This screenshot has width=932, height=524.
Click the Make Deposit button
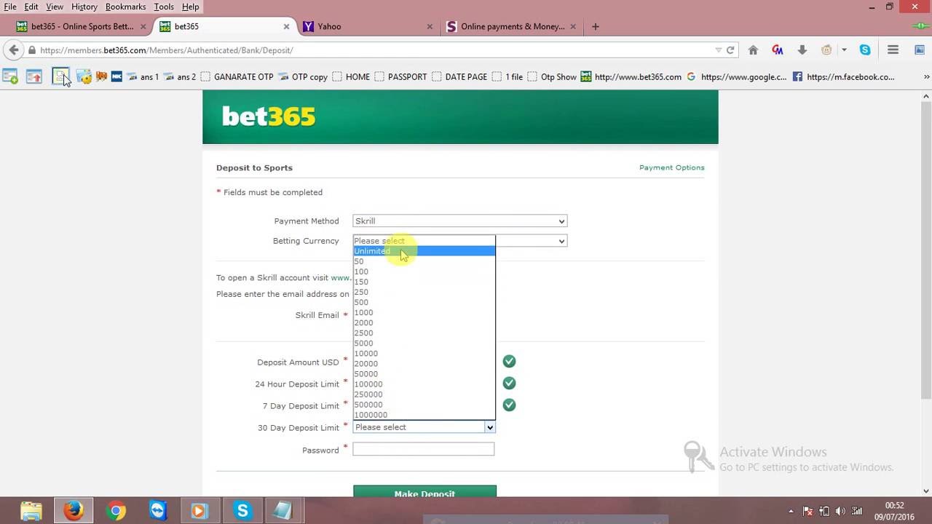424,492
